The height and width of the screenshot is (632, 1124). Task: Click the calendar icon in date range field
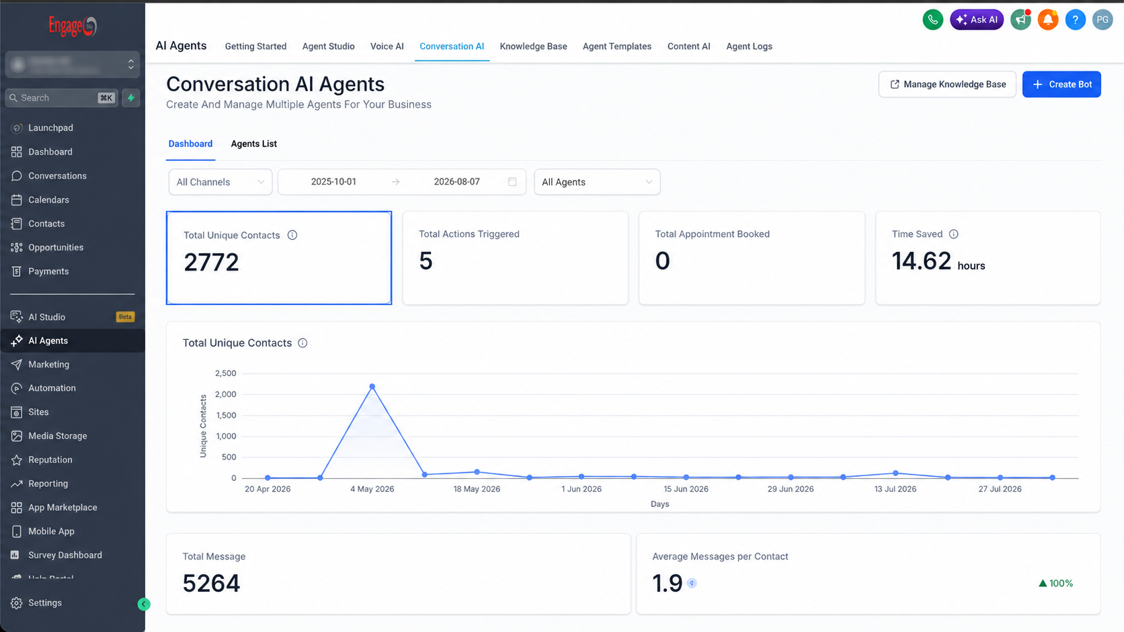tap(512, 182)
